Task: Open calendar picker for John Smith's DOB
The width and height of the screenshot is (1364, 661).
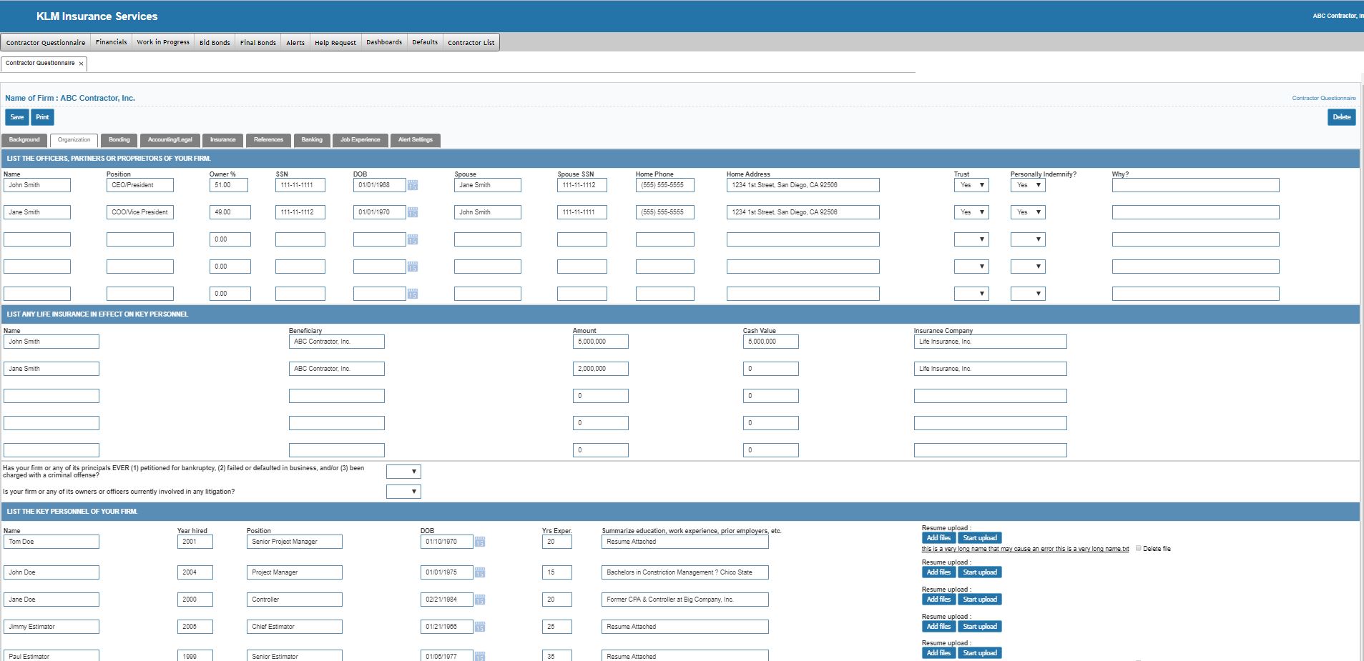Action: (413, 186)
